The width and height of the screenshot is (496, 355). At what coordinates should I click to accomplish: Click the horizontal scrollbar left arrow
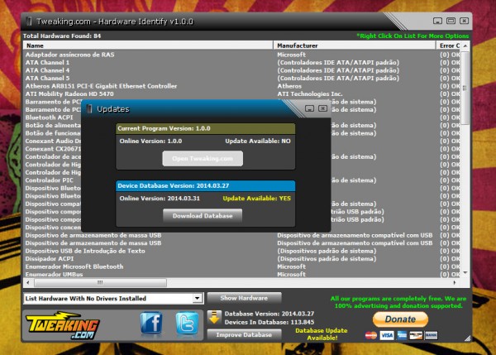(x=28, y=282)
